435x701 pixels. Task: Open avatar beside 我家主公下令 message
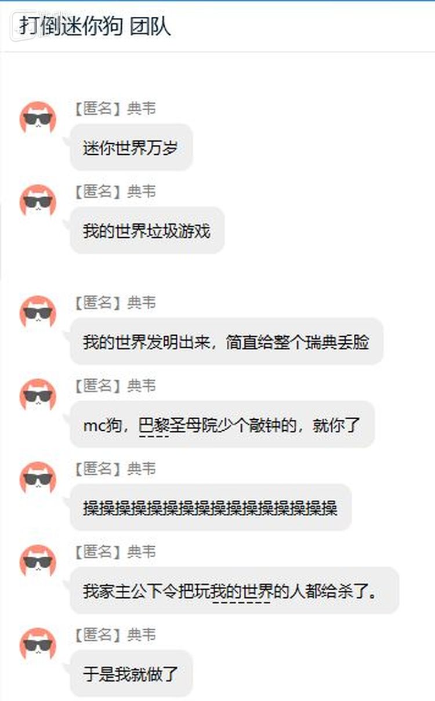tap(38, 562)
